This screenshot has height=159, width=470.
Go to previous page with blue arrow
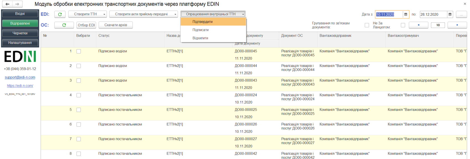(419, 25)
